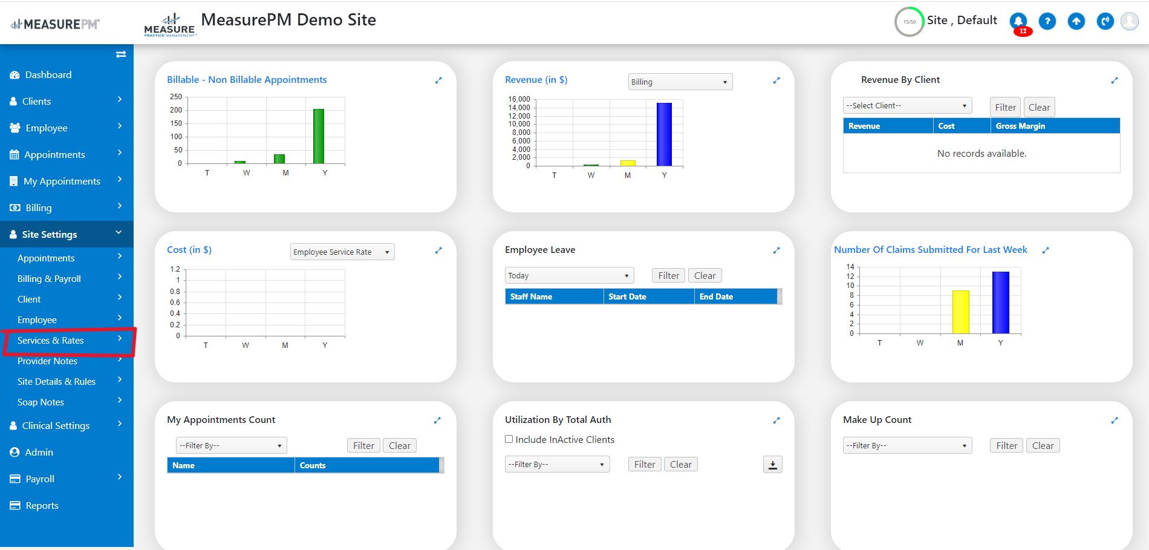Click the Gross Margin column header
1149x550 pixels.
pos(1055,126)
